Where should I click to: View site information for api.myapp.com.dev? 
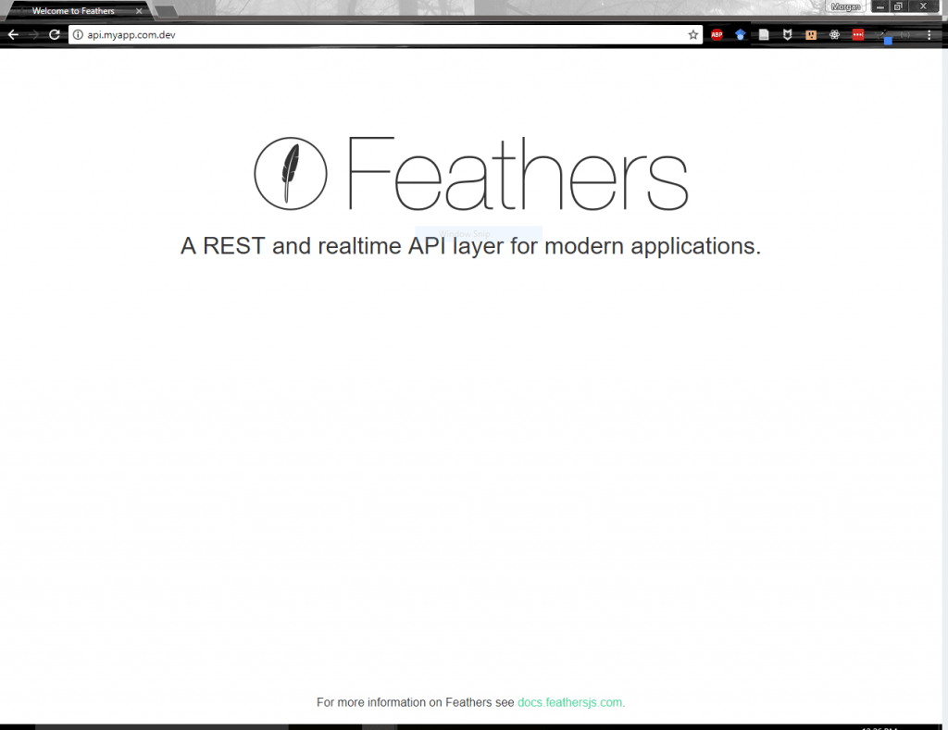pyautogui.click(x=78, y=35)
